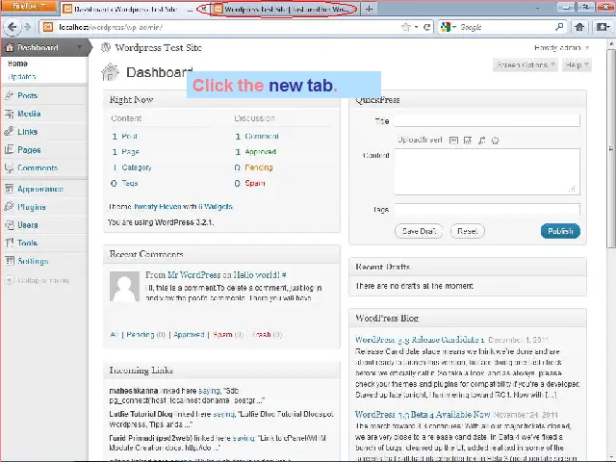Screen dimensions: 616x462
Task: Expand the Screen Options panel
Action: [526, 64]
